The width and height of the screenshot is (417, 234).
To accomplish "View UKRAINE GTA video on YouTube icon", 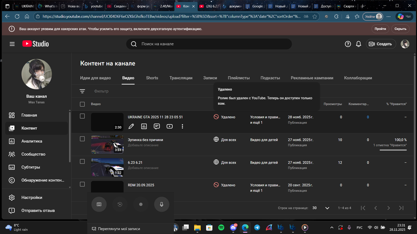I will 169,126.
